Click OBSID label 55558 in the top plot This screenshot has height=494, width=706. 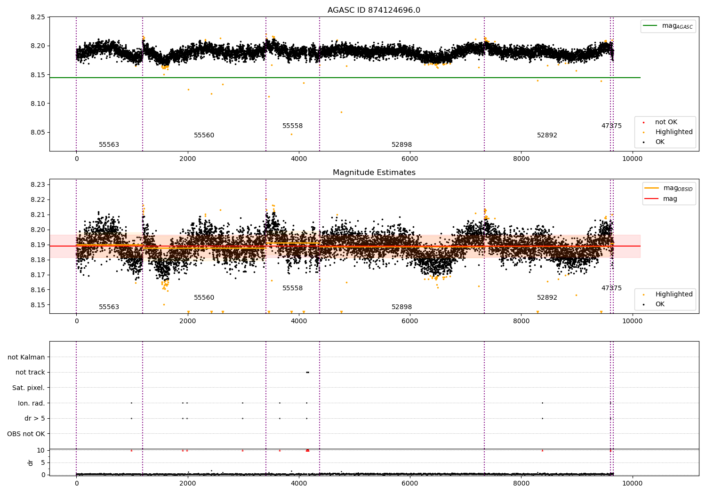292,126
